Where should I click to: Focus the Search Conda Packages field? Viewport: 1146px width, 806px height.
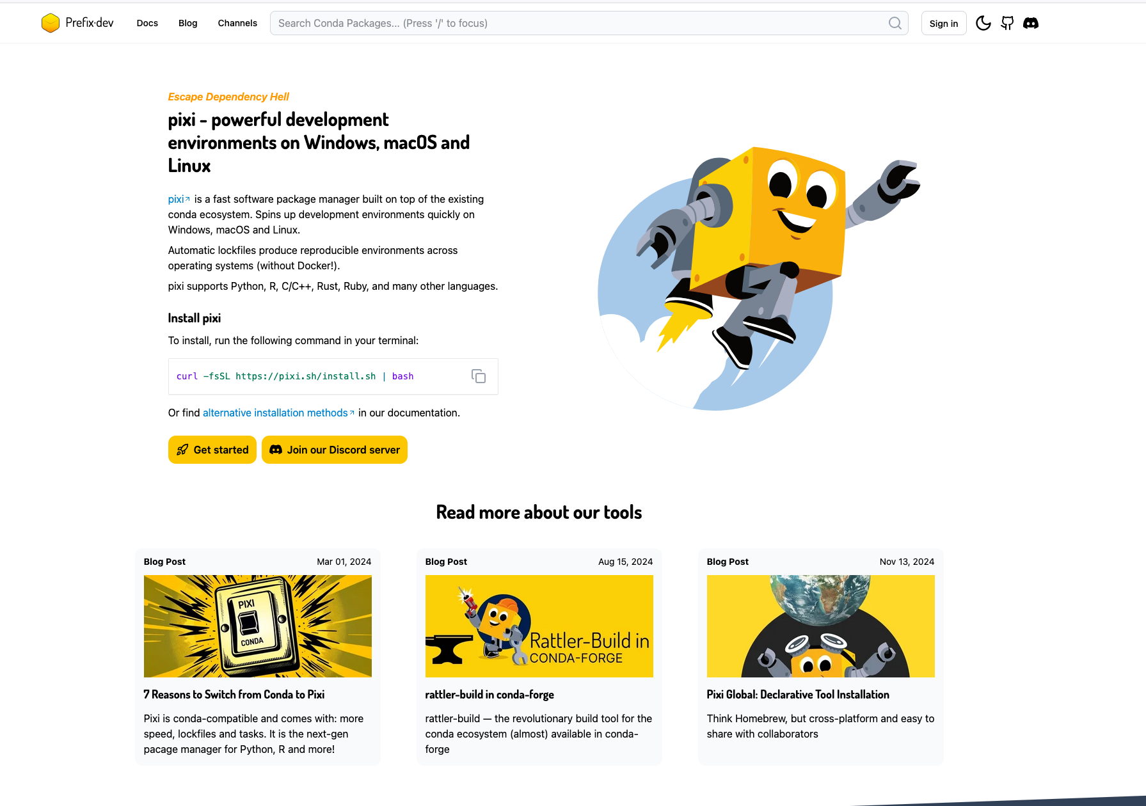tap(589, 23)
